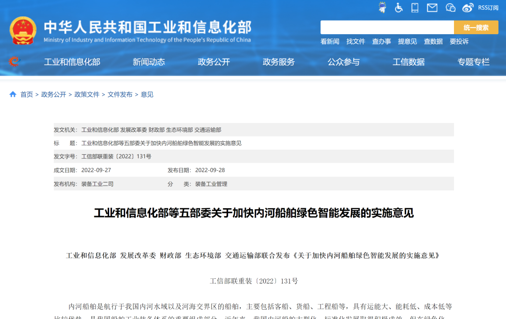Open the 政务服务 navigation menu
The width and height of the screenshot is (506, 319).
[x=278, y=62]
